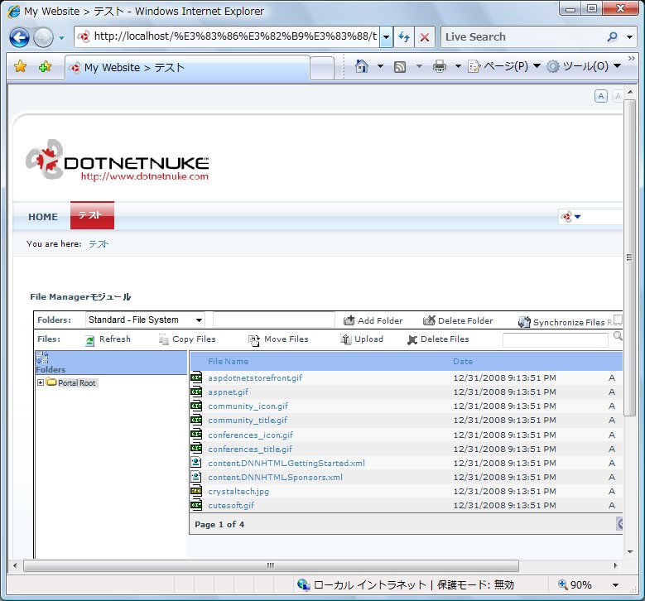Screen dimensions: 645x601
Task: Click the Synchronize Files icon
Action: 524,322
